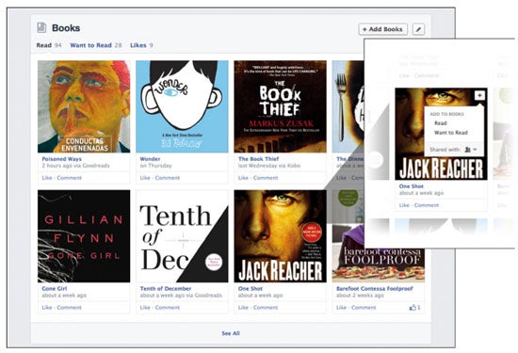Open the Poisoned Ways cover thumbnail
Viewport: 518px width, 353px height.
click(84, 106)
